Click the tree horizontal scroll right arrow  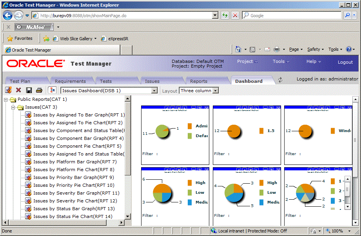click(x=122, y=222)
